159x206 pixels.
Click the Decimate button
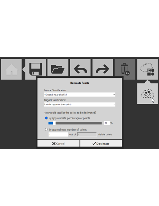pos(101,144)
